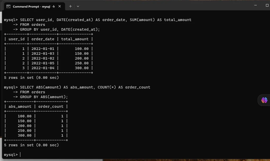Screen dimensions: 270x161
Task: Select the Command Prompt - mysql tab
Action: (x=34, y=6)
